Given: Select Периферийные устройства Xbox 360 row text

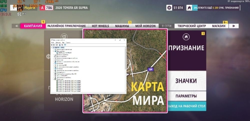Looking at the screenshot, I should click(66, 74).
